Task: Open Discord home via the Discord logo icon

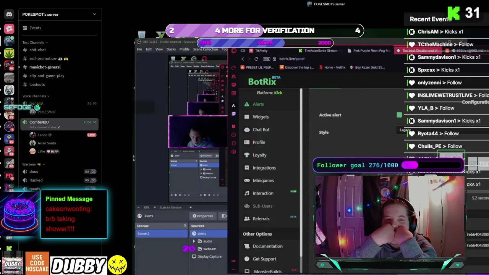Action: click(x=9, y=15)
